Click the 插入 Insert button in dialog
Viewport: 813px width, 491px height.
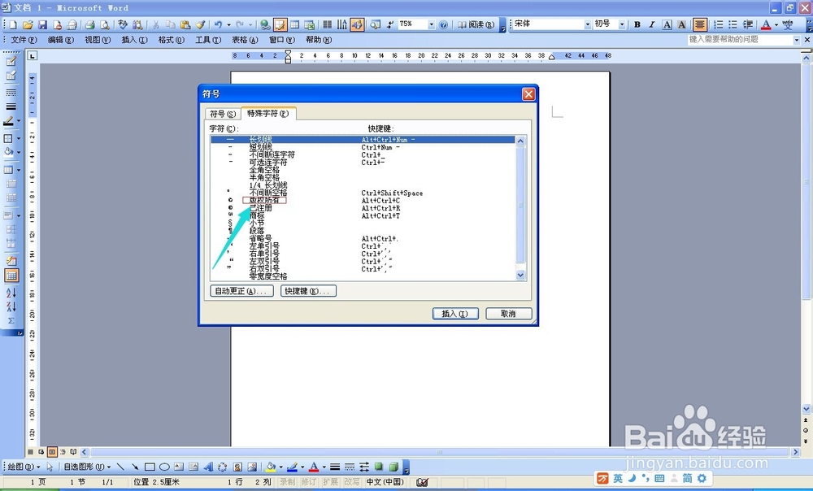click(x=454, y=314)
